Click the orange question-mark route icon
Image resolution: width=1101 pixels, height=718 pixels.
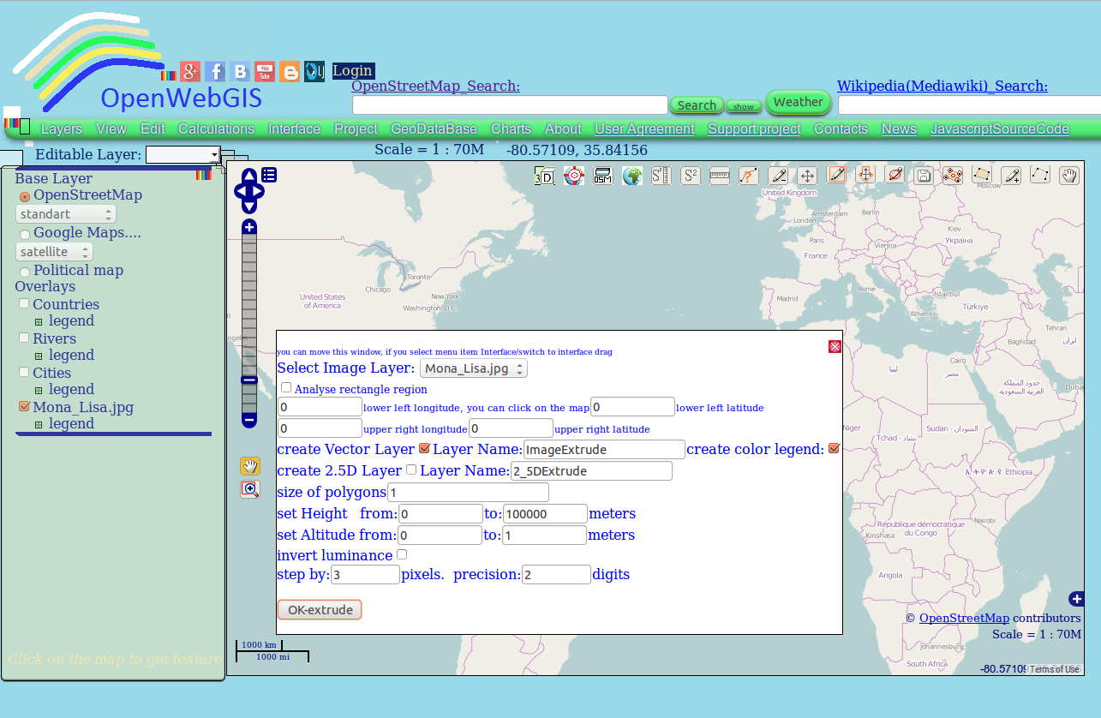tap(748, 176)
